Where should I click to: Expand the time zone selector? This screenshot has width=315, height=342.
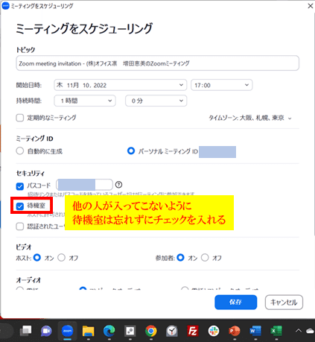pos(250,118)
